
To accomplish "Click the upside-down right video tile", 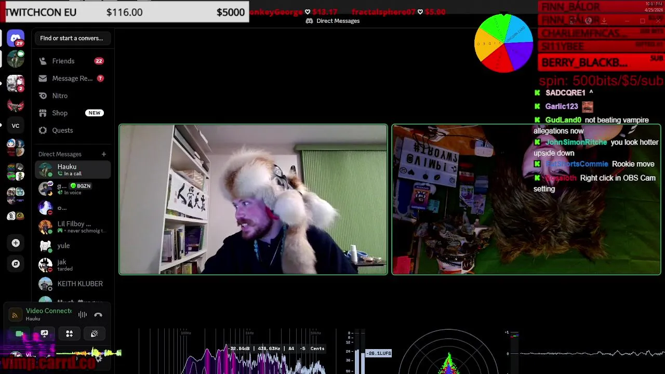I will click(526, 199).
